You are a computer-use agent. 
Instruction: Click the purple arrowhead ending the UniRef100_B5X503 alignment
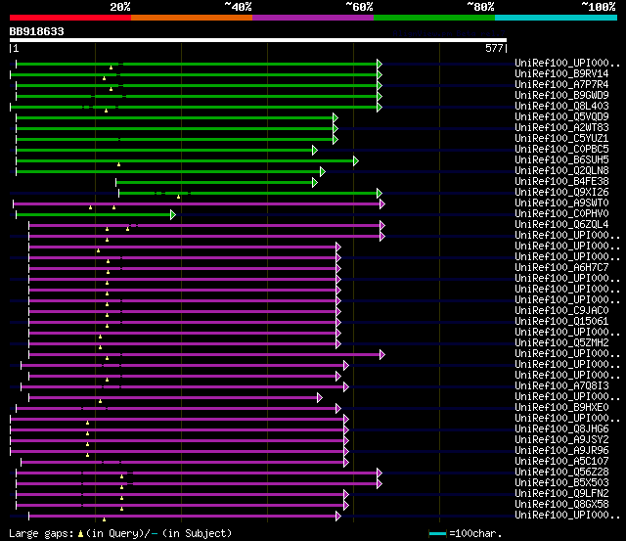point(380,484)
